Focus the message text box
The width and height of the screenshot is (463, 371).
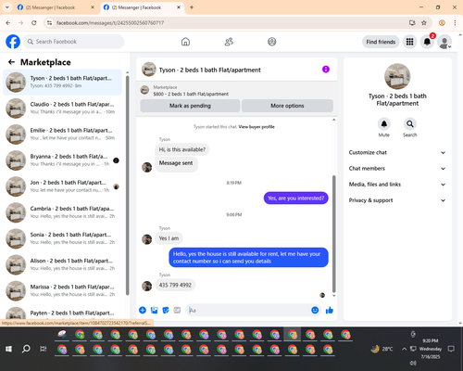(249, 310)
